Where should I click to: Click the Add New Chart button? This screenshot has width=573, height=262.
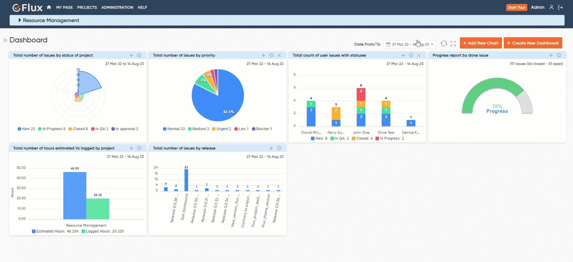480,43
